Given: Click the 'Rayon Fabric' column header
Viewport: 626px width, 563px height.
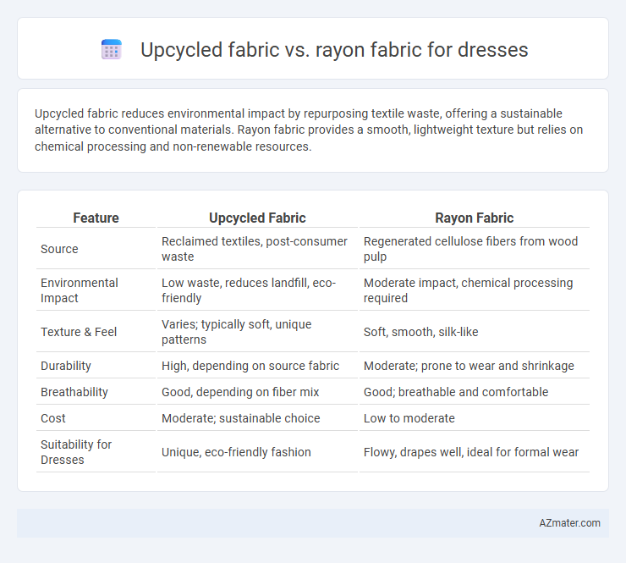Looking at the screenshot, I should [x=475, y=218].
